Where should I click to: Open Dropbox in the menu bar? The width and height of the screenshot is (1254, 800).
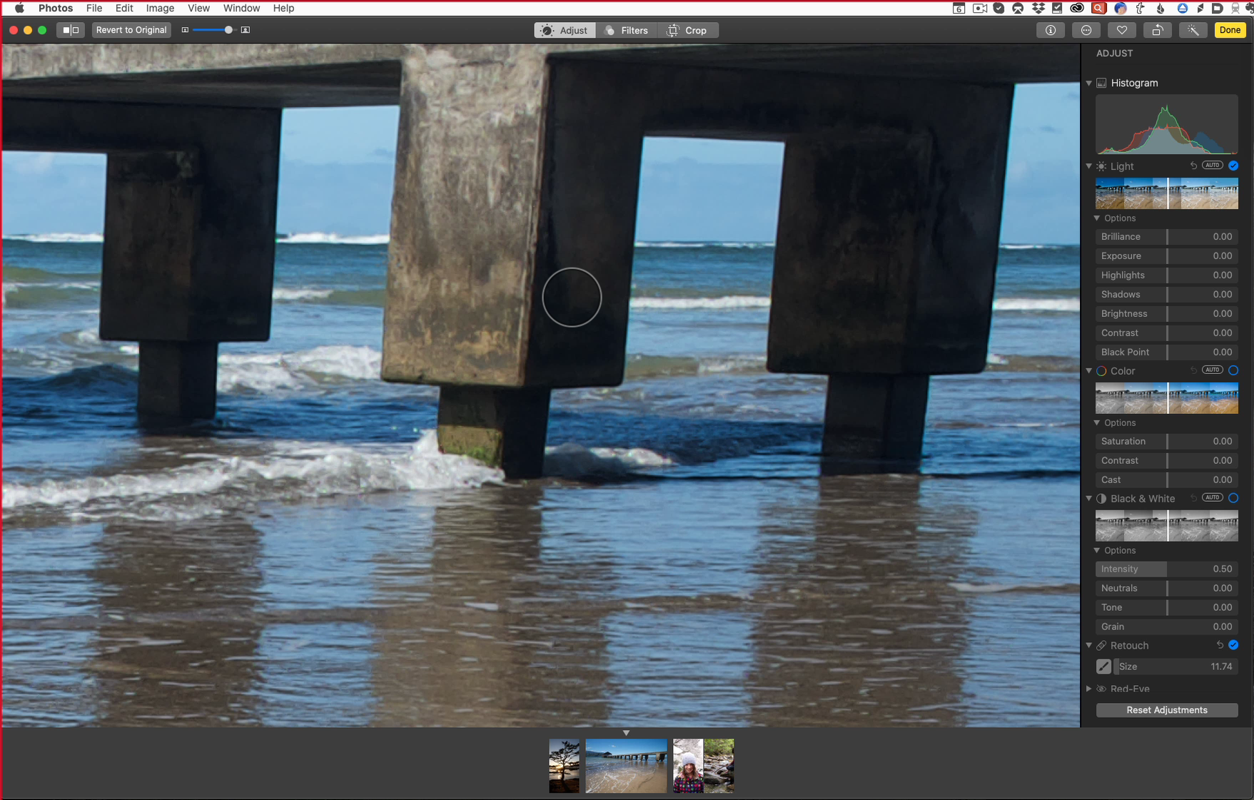coord(1038,8)
